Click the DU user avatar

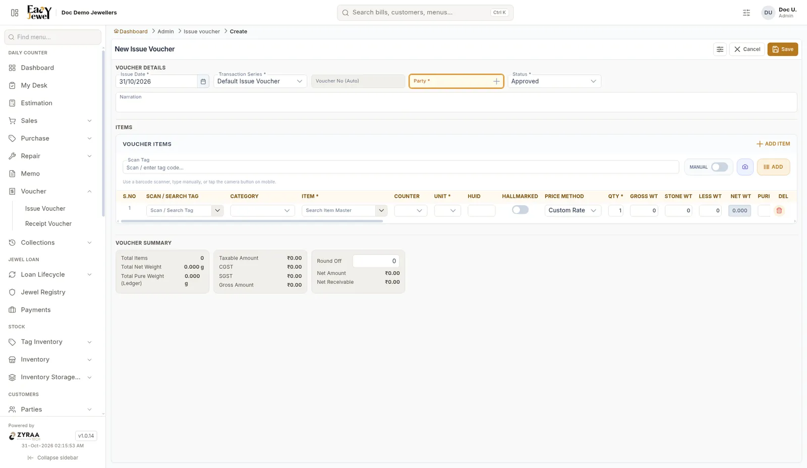(x=768, y=13)
